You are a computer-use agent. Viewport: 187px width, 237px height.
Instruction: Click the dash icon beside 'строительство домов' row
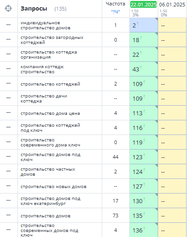(8, 215)
